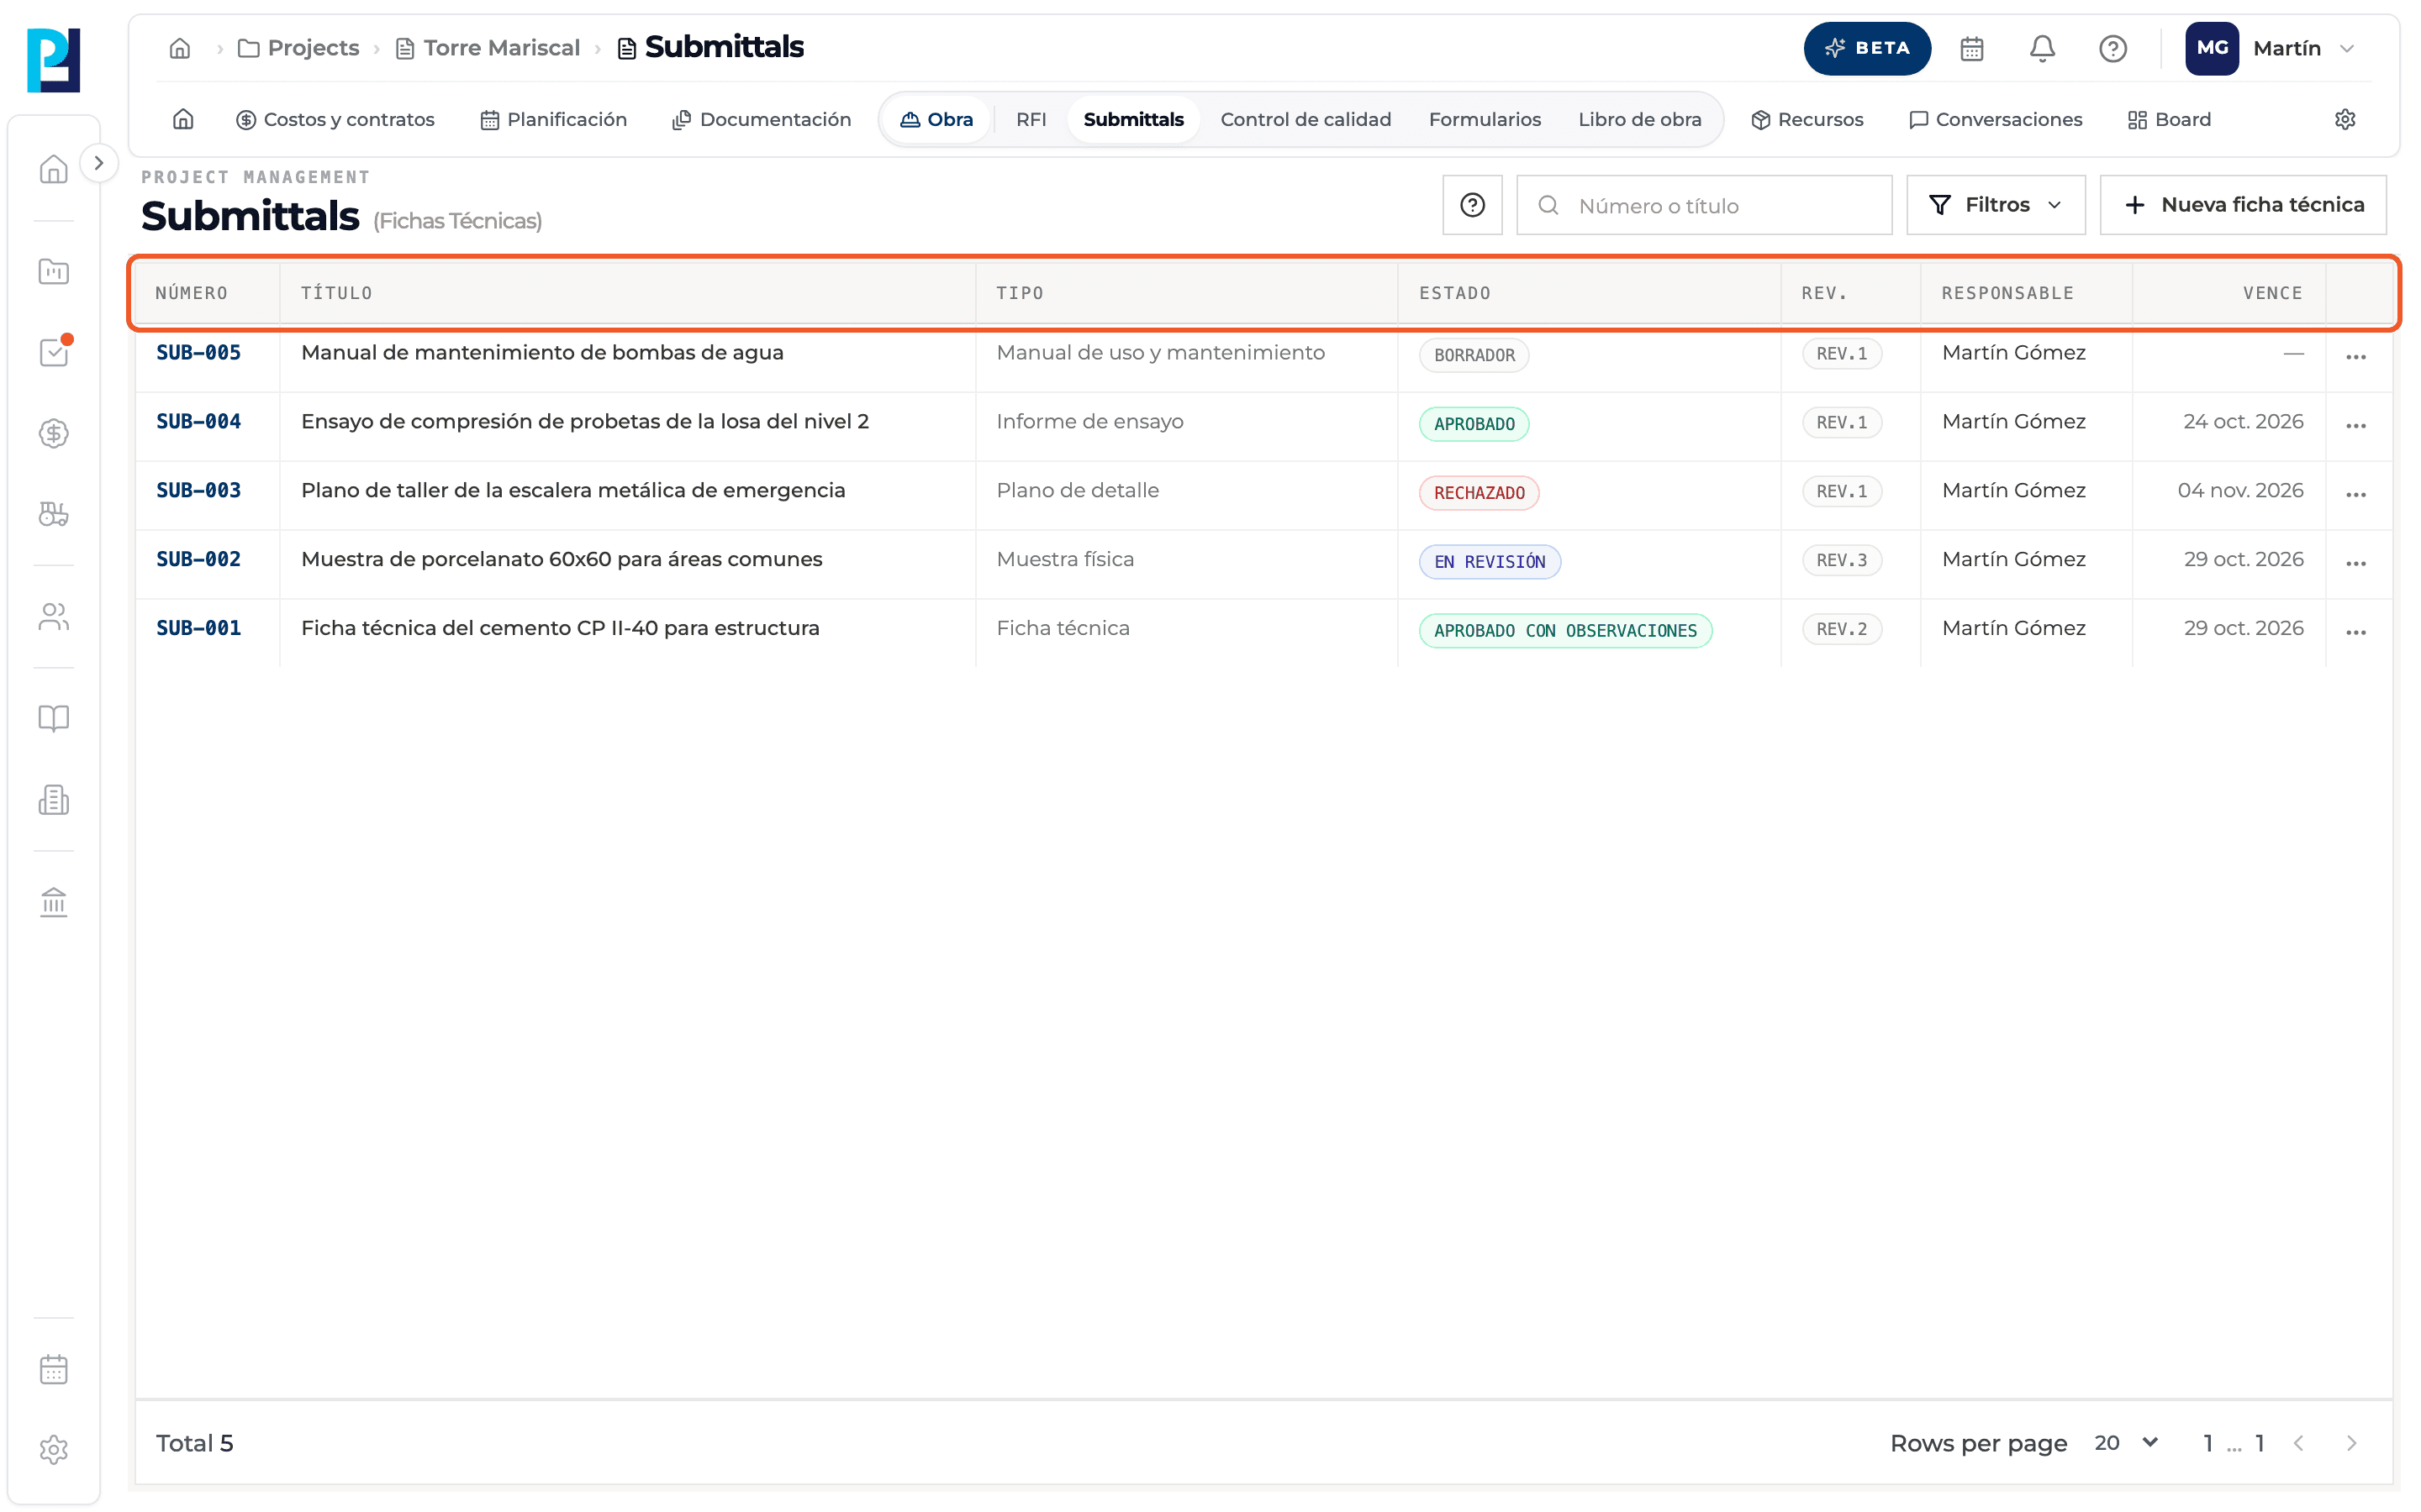Switch to Costos y contratos tab
The height and width of the screenshot is (1512, 2421).
pyautogui.click(x=335, y=119)
